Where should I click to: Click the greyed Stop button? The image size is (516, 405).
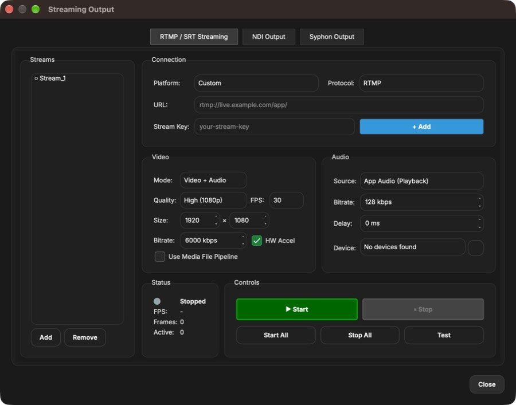[423, 309]
